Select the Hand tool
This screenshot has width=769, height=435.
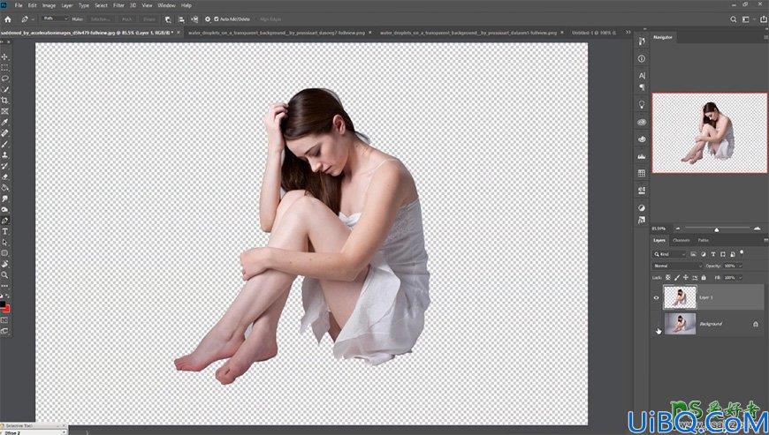click(5, 264)
